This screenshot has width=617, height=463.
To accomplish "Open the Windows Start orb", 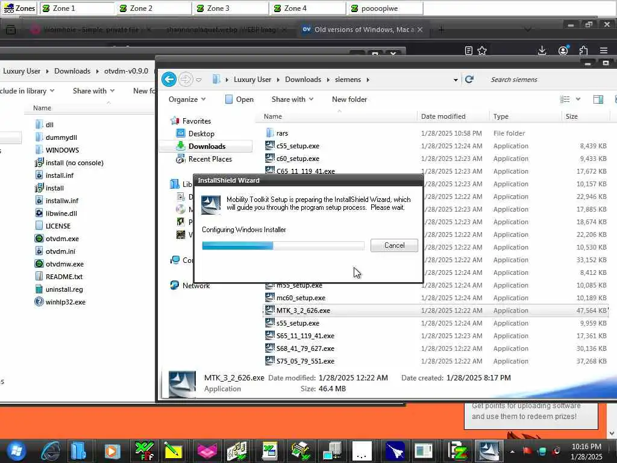I will [x=16, y=451].
